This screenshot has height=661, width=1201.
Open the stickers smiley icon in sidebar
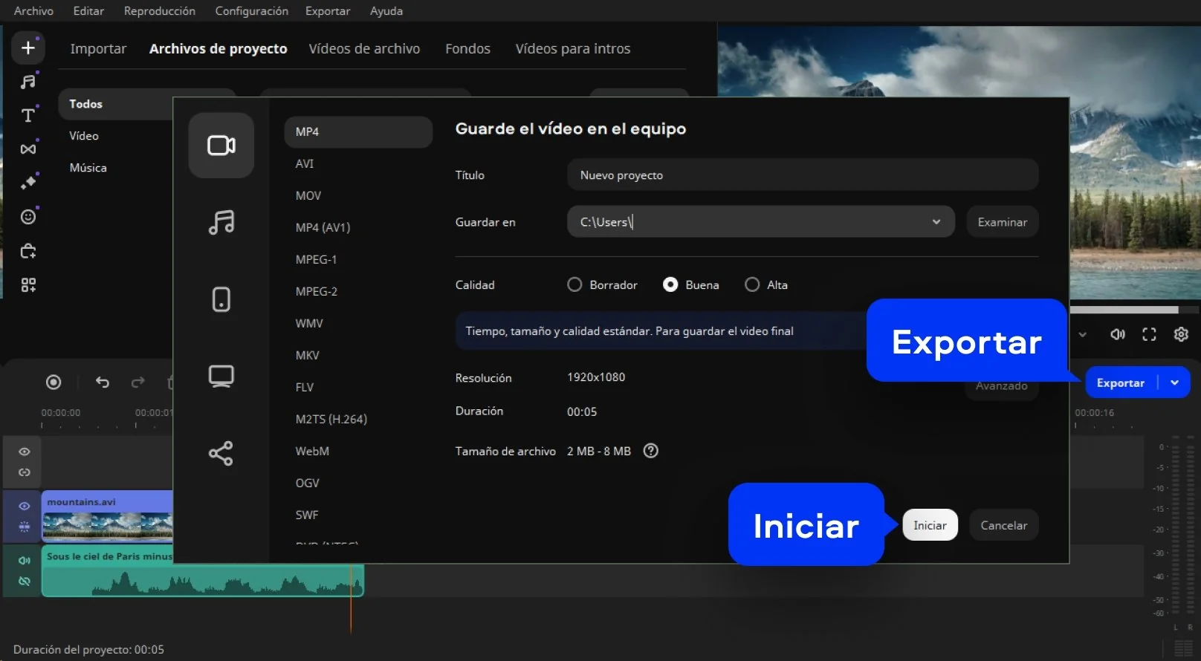pyautogui.click(x=28, y=217)
